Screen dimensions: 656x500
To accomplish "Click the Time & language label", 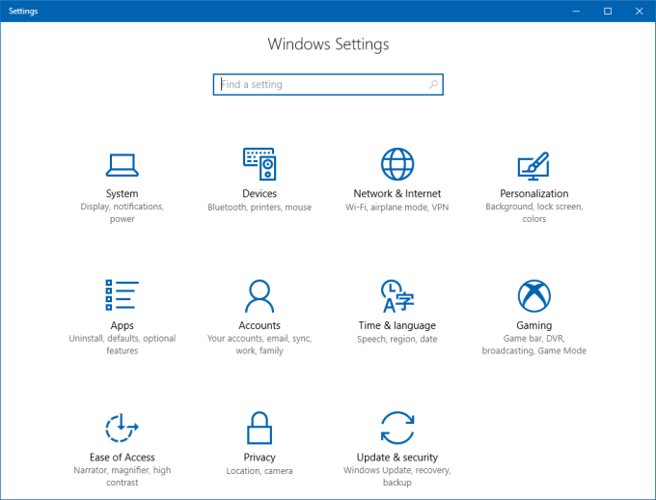I will pos(397,325).
